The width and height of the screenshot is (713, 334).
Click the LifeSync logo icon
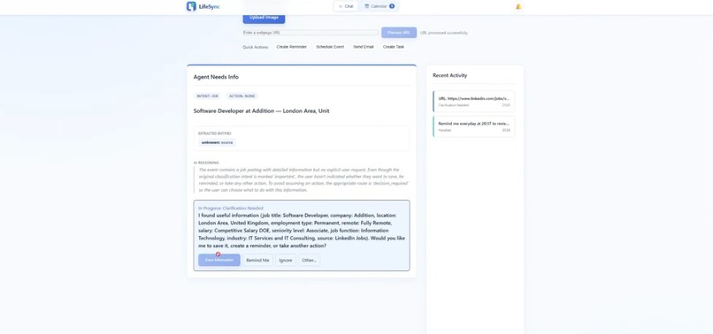coord(191,6)
